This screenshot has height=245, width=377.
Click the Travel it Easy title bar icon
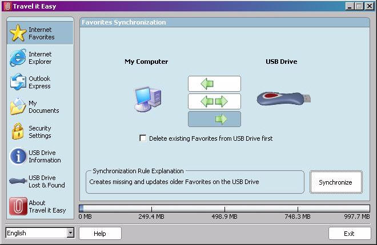(6, 6)
